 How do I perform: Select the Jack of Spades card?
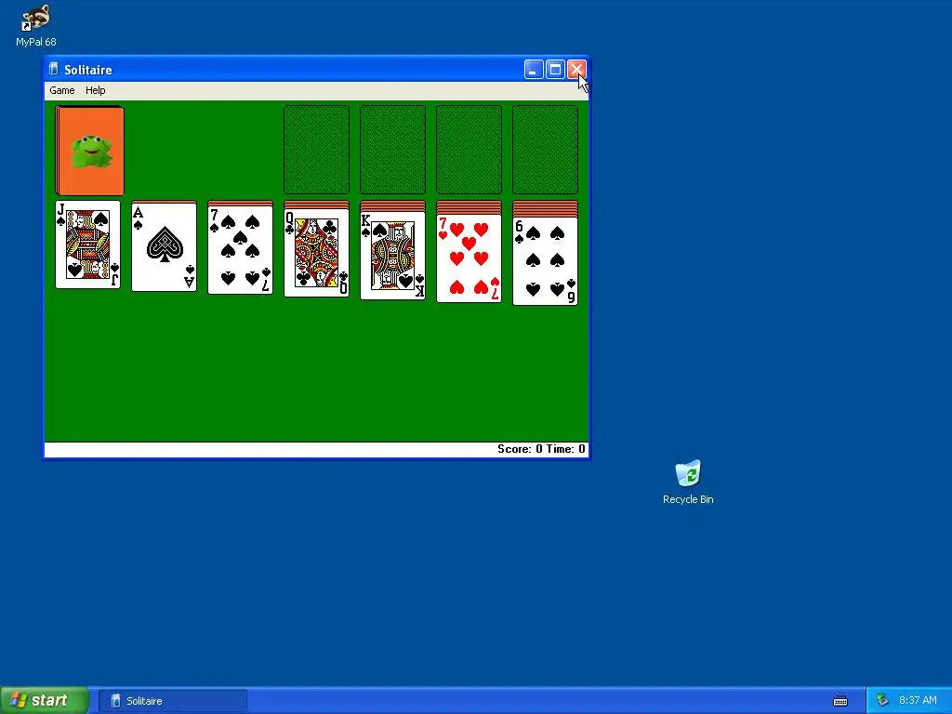point(88,245)
